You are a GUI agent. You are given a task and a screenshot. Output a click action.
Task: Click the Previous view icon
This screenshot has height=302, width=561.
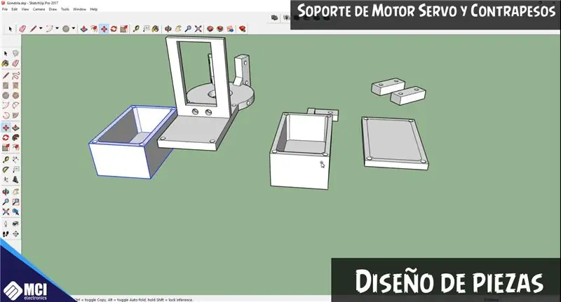point(15,212)
